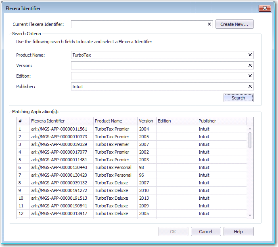Clear the Publisher field text
The width and height of the screenshot is (278, 247).
tap(250, 87)
